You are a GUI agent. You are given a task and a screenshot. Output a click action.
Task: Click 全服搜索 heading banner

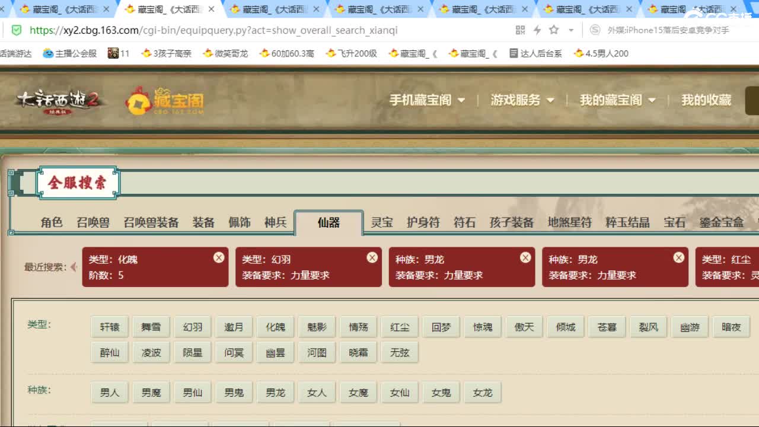78,183
